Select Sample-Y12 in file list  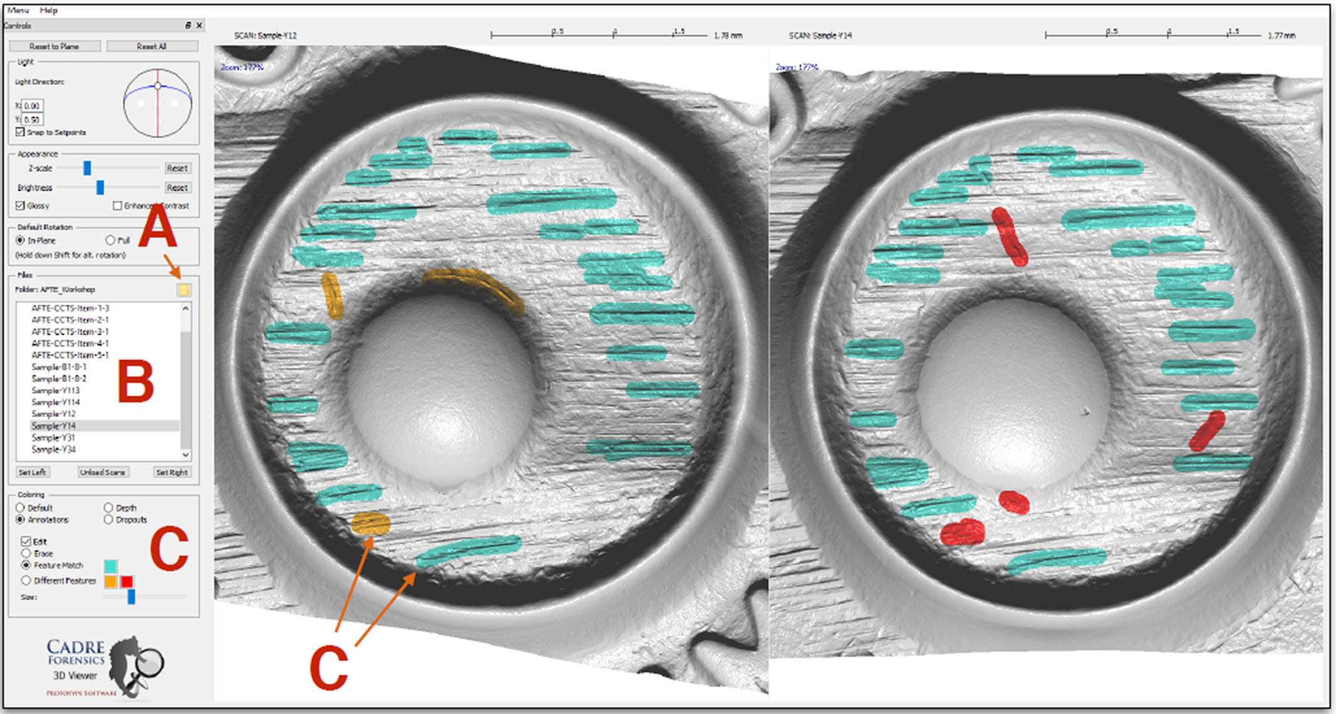pyautogui.click(x=53, y=414)
